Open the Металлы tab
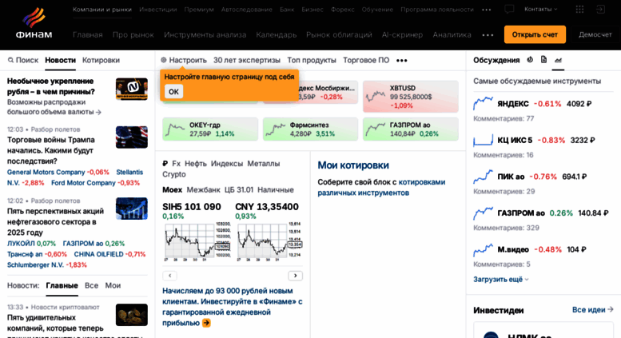This screenshot has height=338, width=621. (x=264, y=164)
